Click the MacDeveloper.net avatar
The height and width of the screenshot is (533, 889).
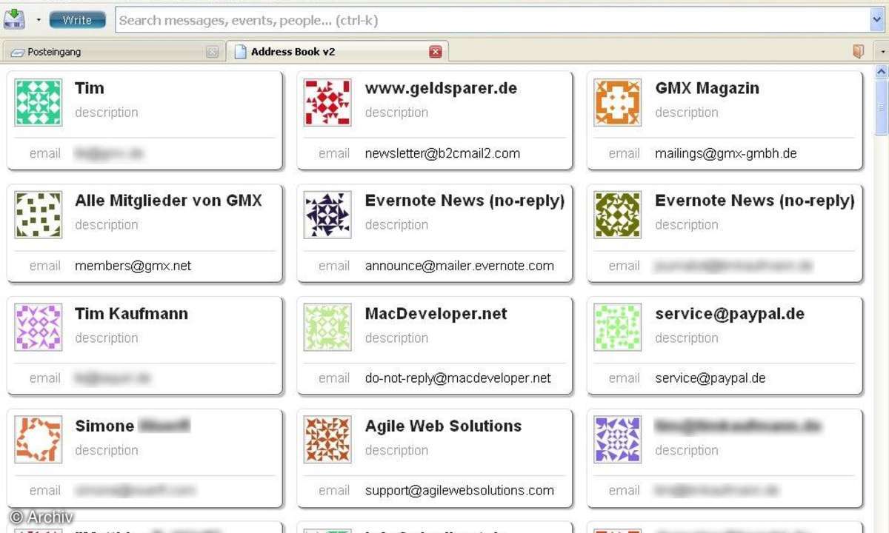click(x=327, y=327)
